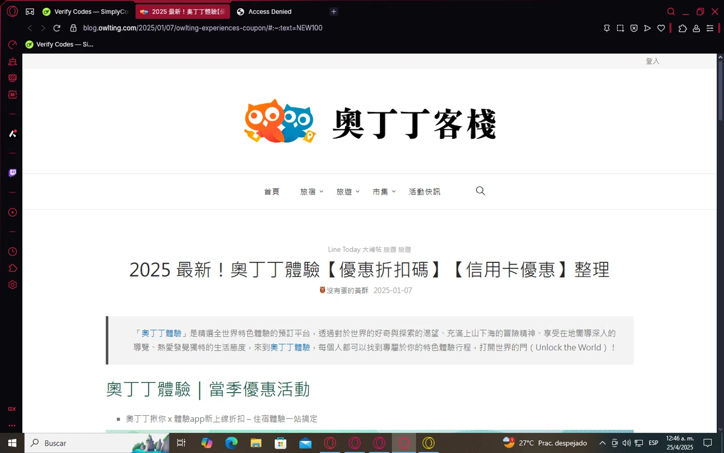This screenshot has width=724, height=453.
Task: Click the article publish date 2025-01-07
Action: pyautogui.click(x=392, y=290)
